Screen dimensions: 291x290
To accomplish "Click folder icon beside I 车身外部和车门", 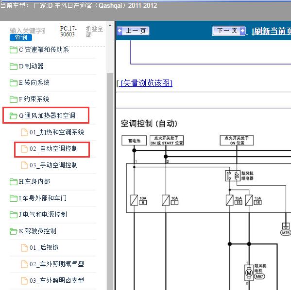I will click(14, 198).
